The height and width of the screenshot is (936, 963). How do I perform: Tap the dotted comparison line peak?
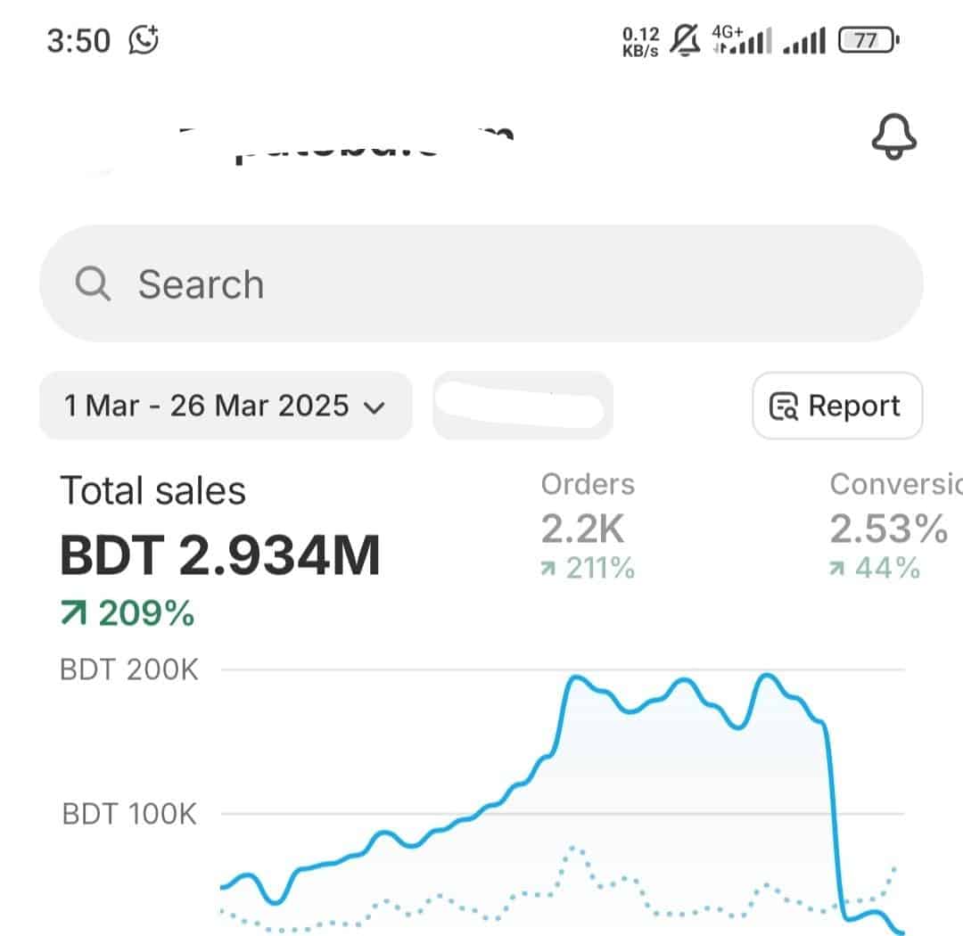pyautogui.click(x=574, y=848)
